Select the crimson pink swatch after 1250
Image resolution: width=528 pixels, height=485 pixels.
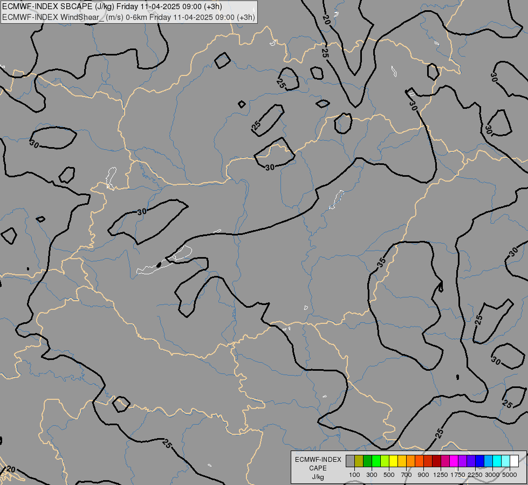click(445, 461)
